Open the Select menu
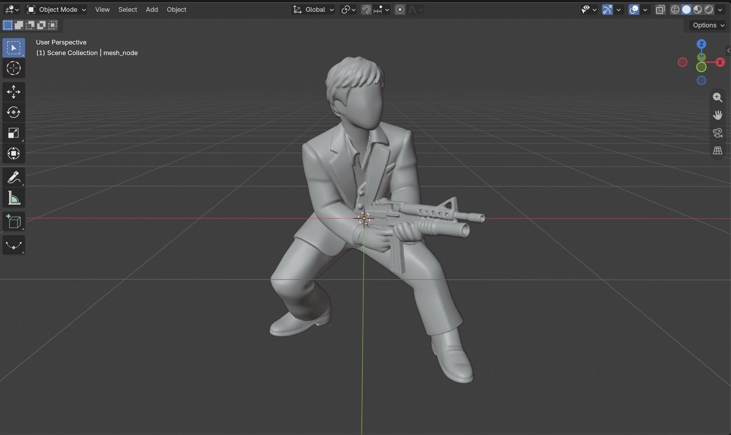731x435 pixels. coord(127,10)
